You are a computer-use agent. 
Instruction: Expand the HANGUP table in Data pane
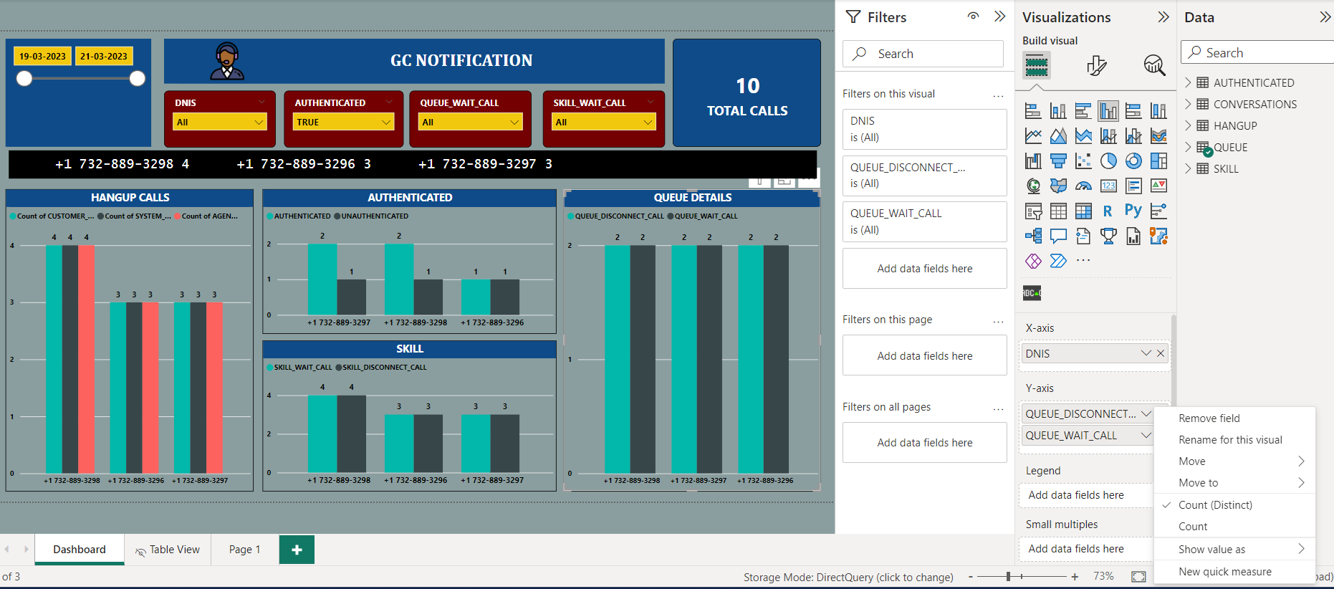click(1188, 125)
